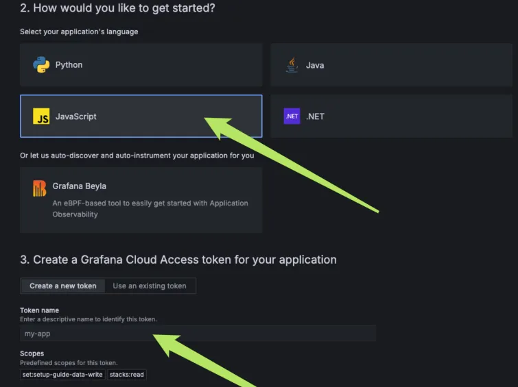Pick the .NET language label
This screenshot has width=518, height=387.
315,116
